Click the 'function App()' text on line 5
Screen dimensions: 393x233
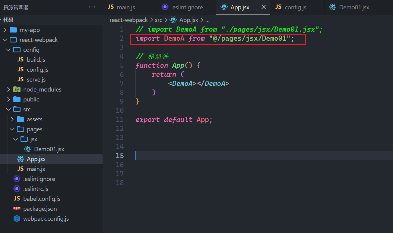tap(164, 65)
